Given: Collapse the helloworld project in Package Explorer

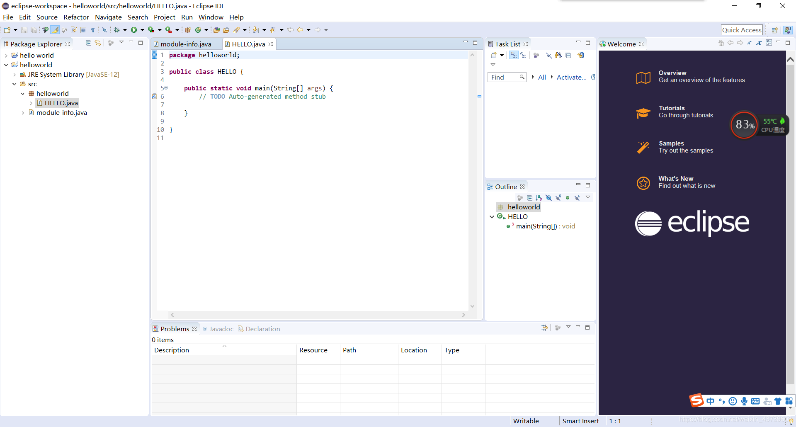Looking at the screenshot, I should [6, 65].
